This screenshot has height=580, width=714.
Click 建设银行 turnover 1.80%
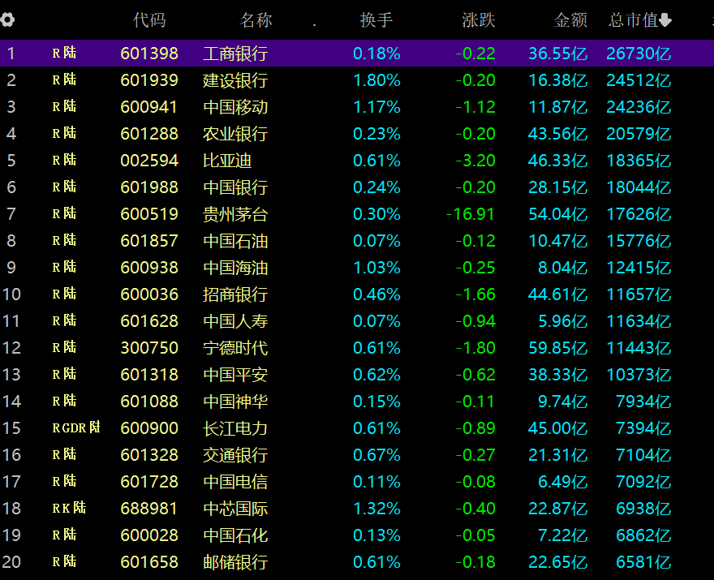377,80
